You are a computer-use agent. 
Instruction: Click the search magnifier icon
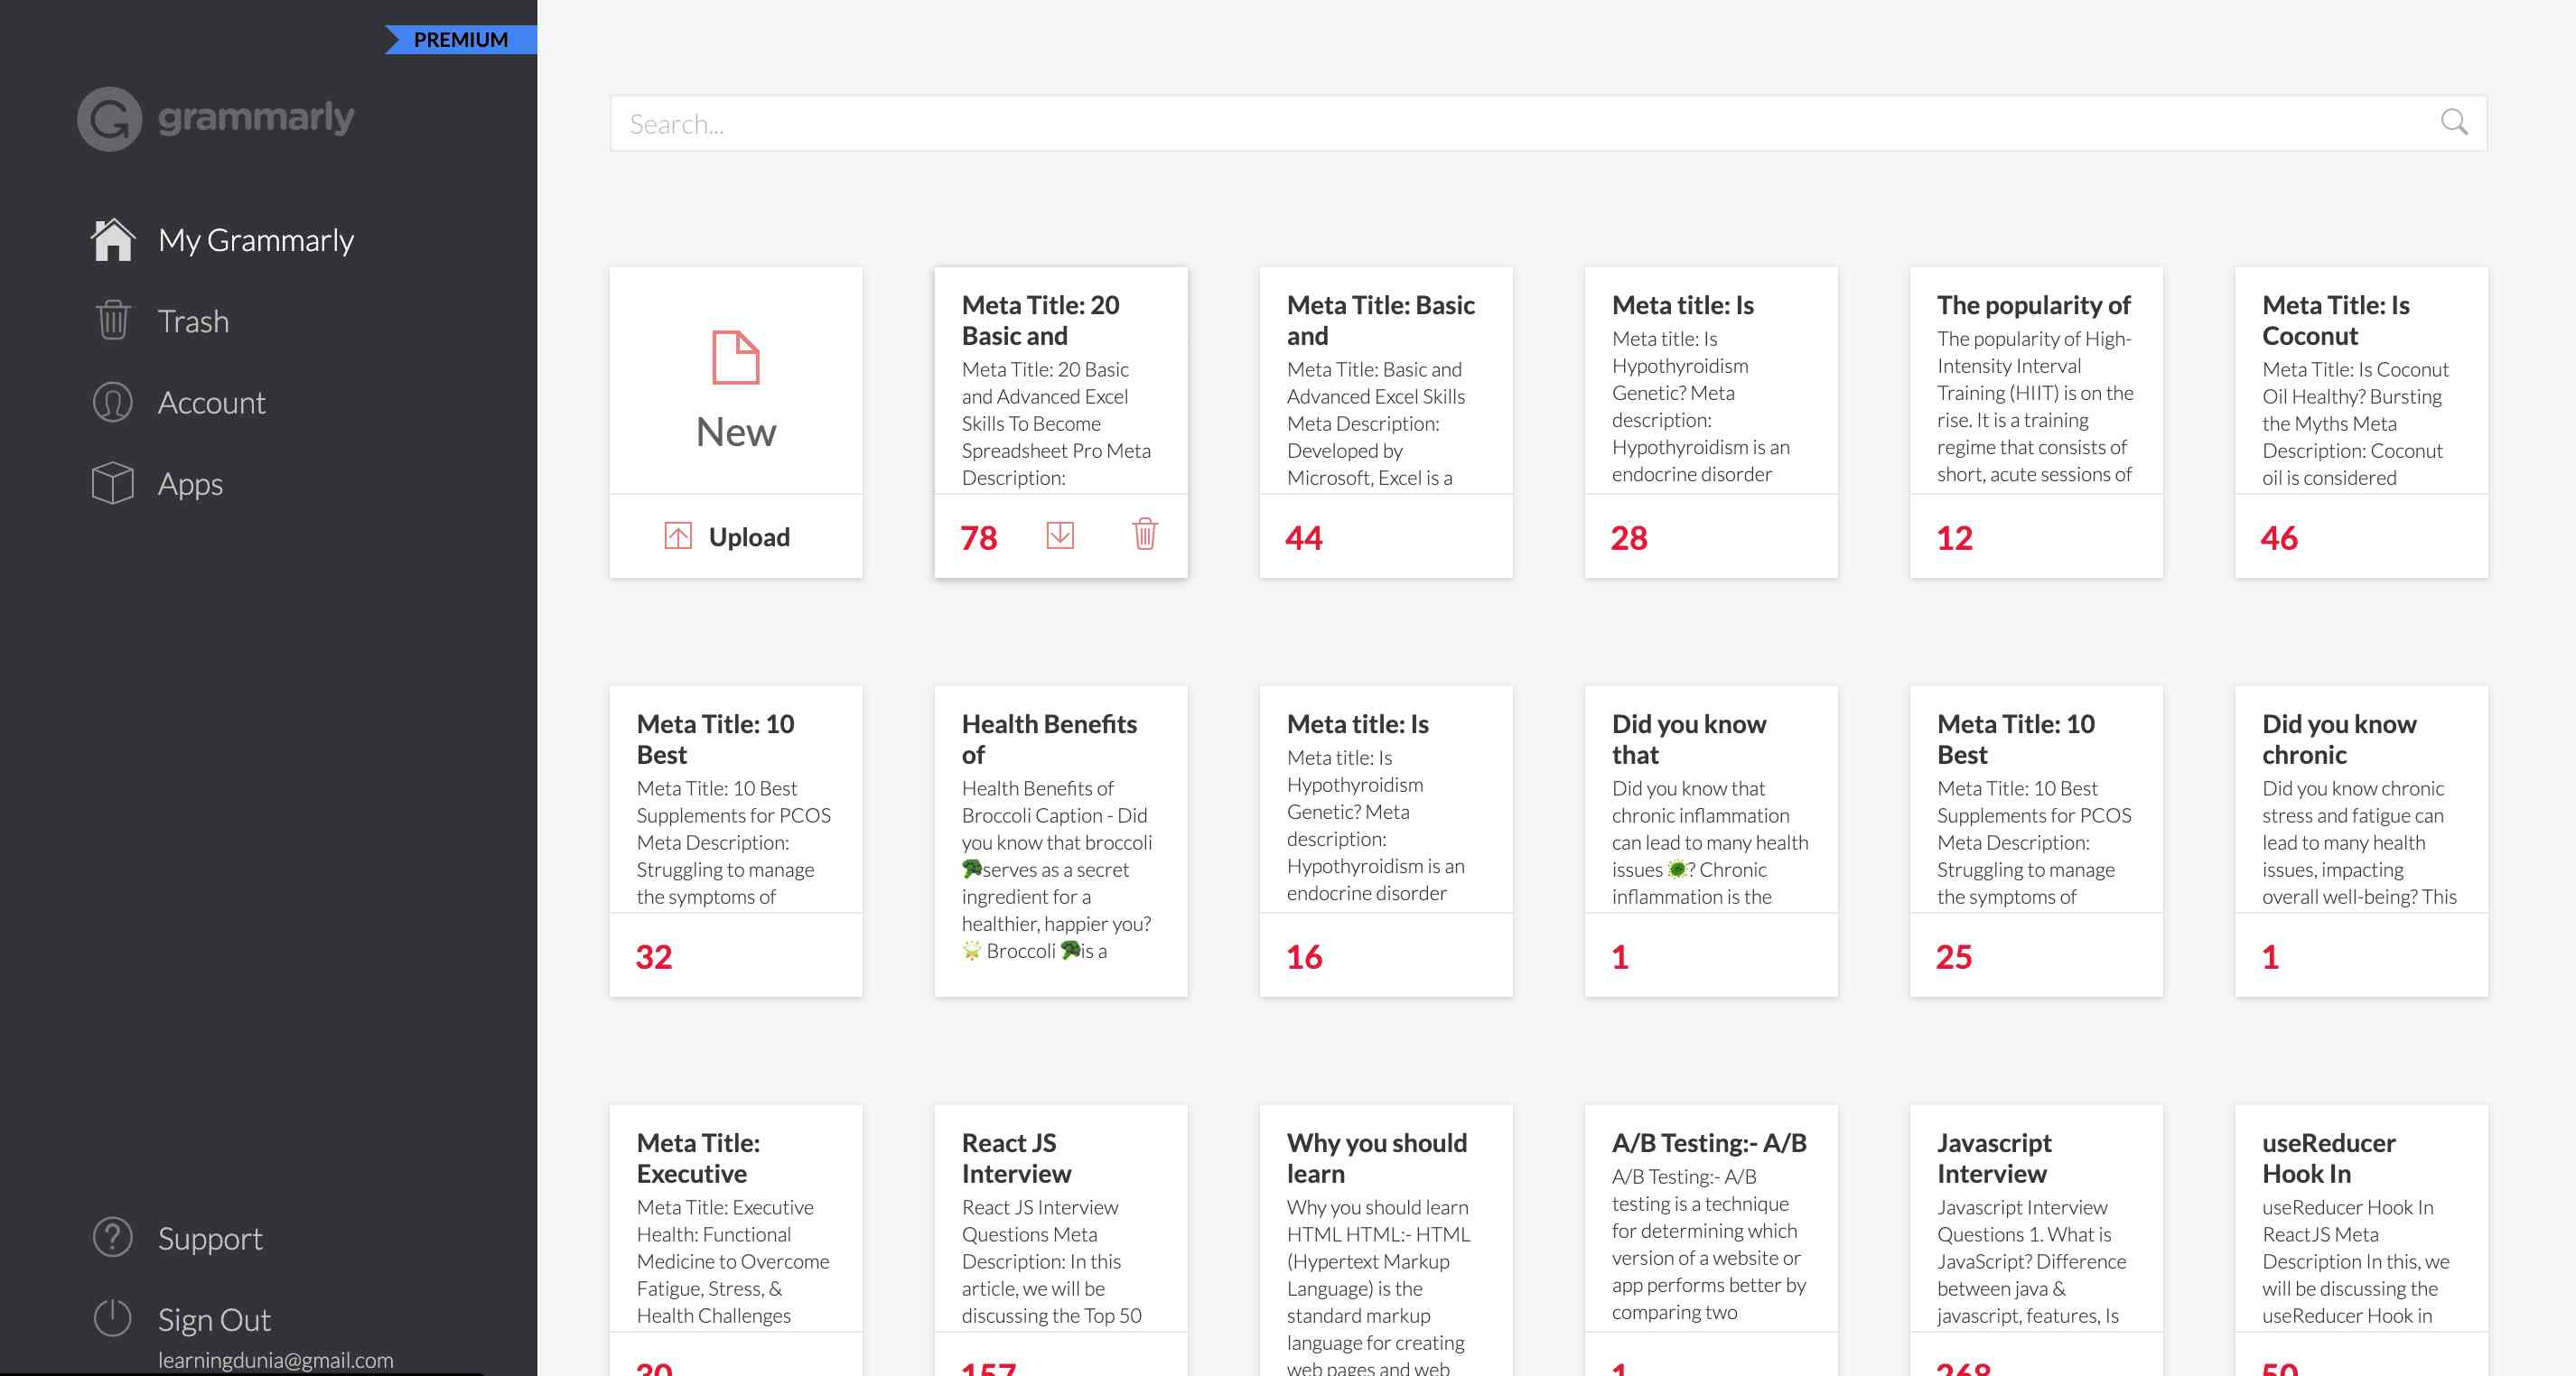tap(2453, 123)
